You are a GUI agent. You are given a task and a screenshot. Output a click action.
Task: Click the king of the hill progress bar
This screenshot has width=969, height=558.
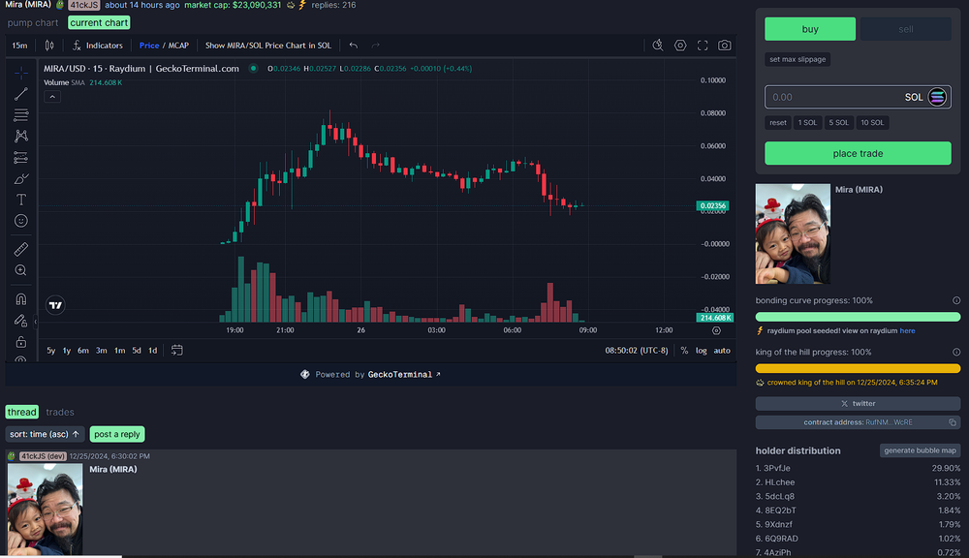858,368
